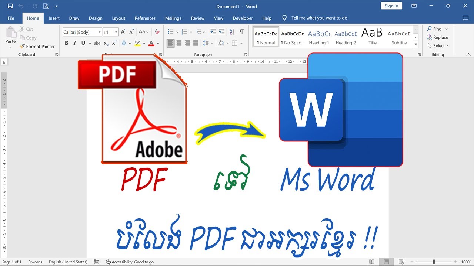
Task: Click the zoom slider handle
Action: pos(434,262)
